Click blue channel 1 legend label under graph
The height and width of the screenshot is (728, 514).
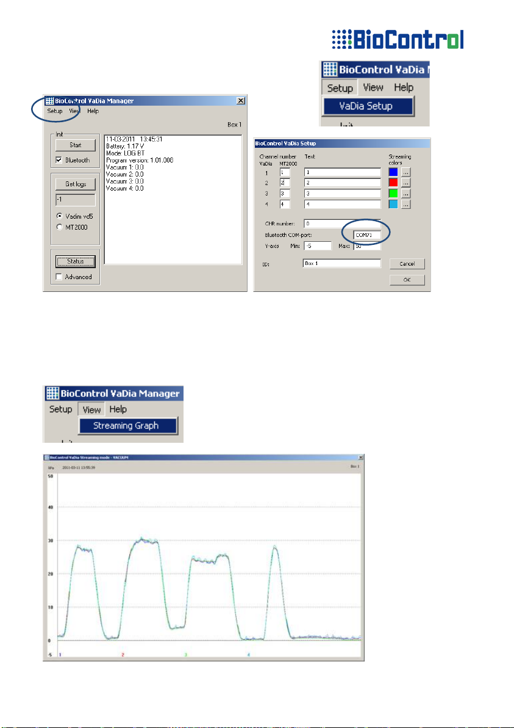(60, 655)
